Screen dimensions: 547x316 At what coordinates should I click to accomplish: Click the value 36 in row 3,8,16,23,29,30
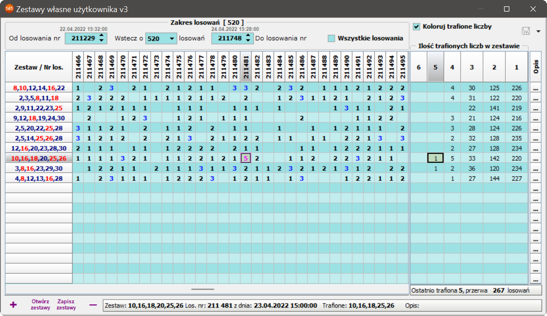472,168
